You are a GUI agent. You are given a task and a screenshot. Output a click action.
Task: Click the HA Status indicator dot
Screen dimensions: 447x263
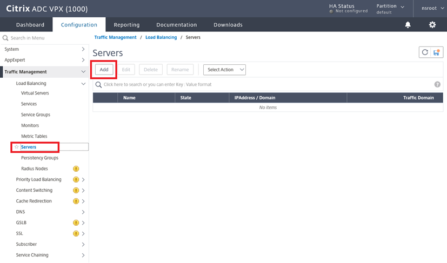click(x=331, y=11)
